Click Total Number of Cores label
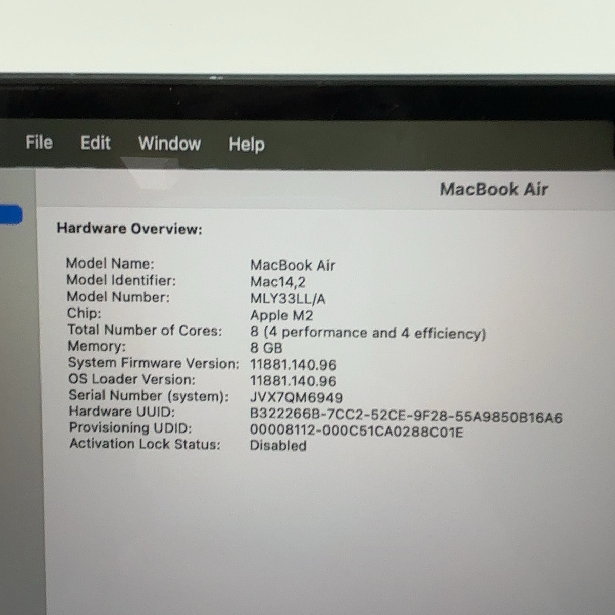This screenshot has width=615, height=615. coord(145,330)
